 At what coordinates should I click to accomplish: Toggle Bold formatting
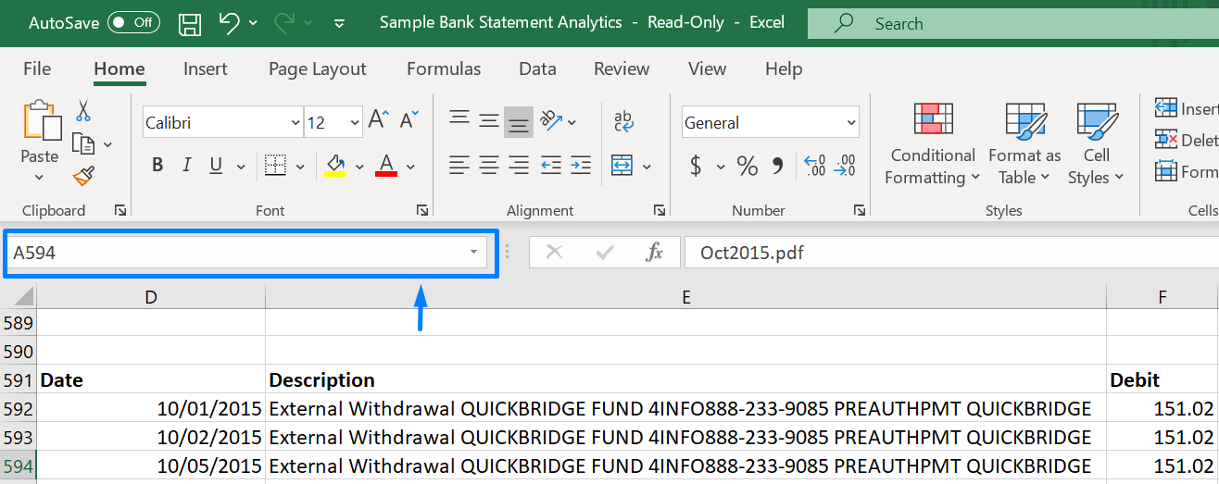(x=157, y=166)
